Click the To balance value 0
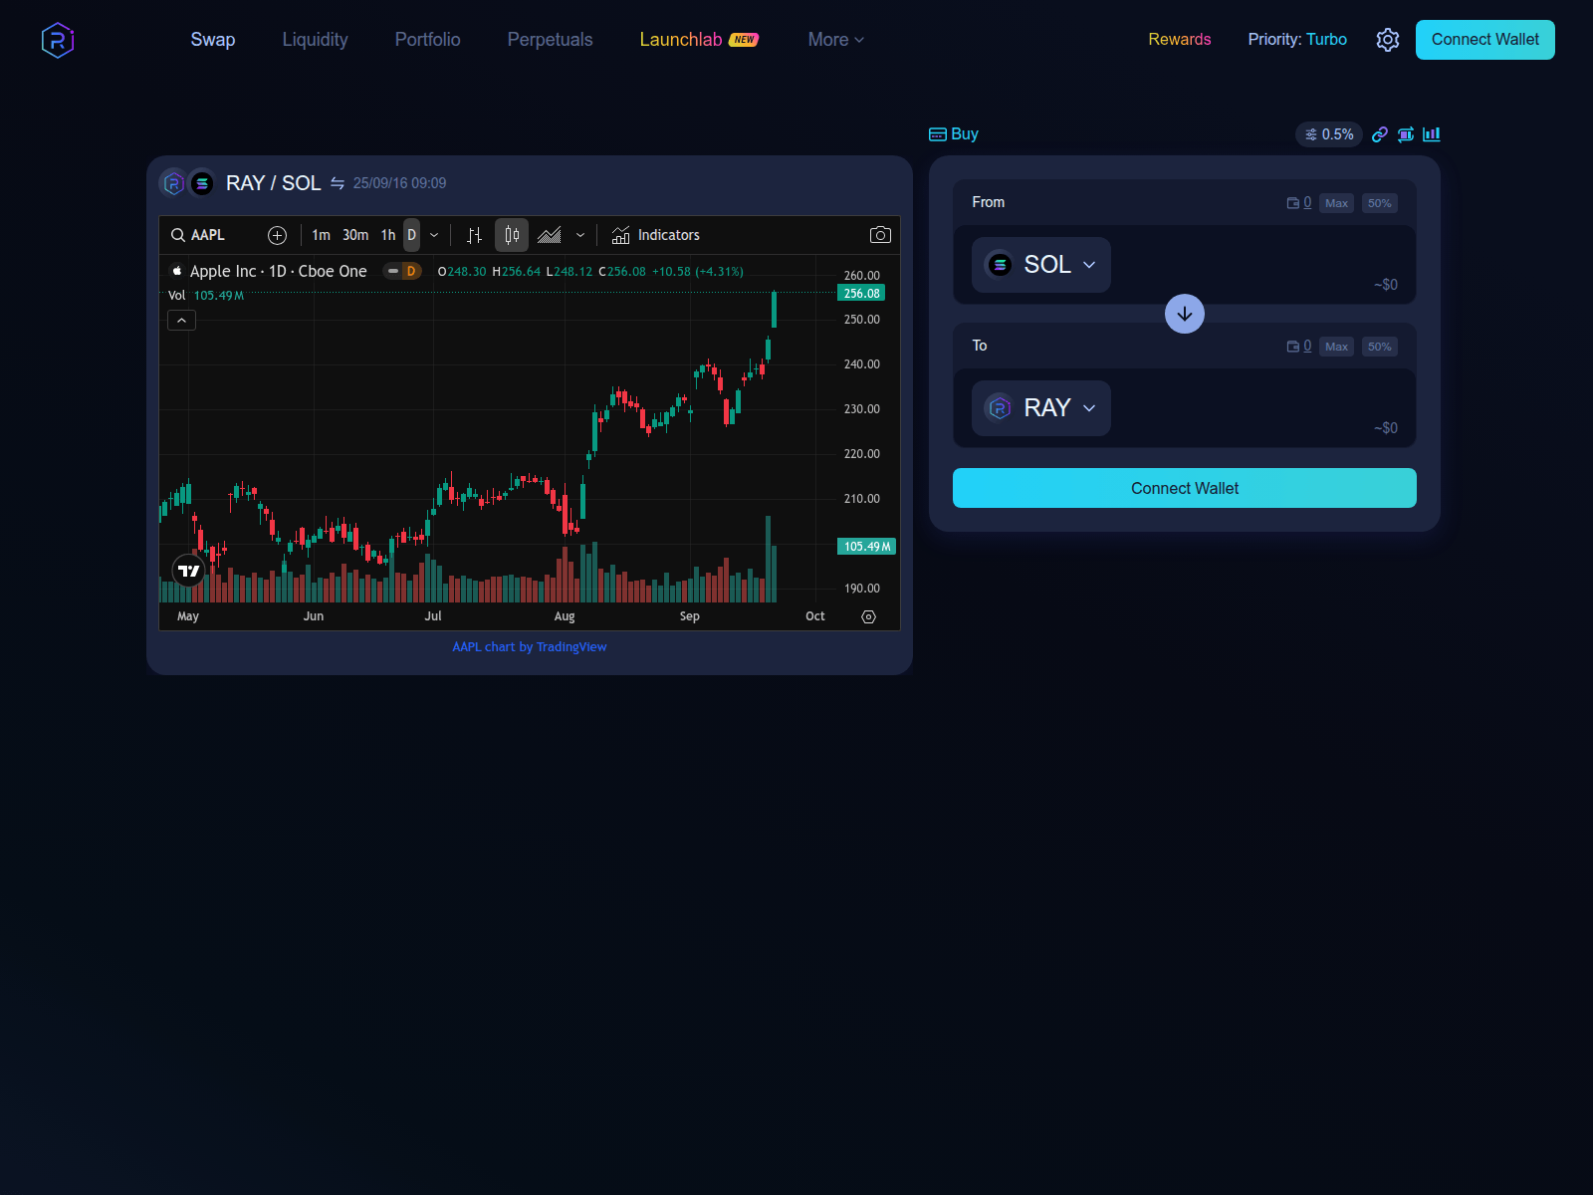1593x1195 pixels. click(1307, 347)
